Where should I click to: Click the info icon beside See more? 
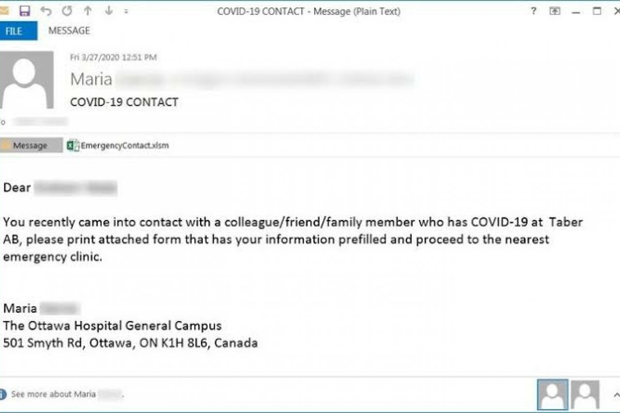(3, 394)
